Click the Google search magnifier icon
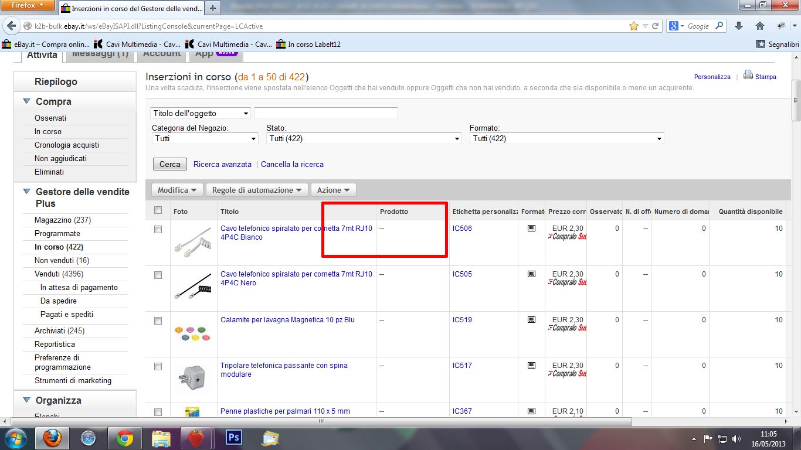The width and height of the screenshot is (801, 450). pyautogui.click(x=719, y=26)
